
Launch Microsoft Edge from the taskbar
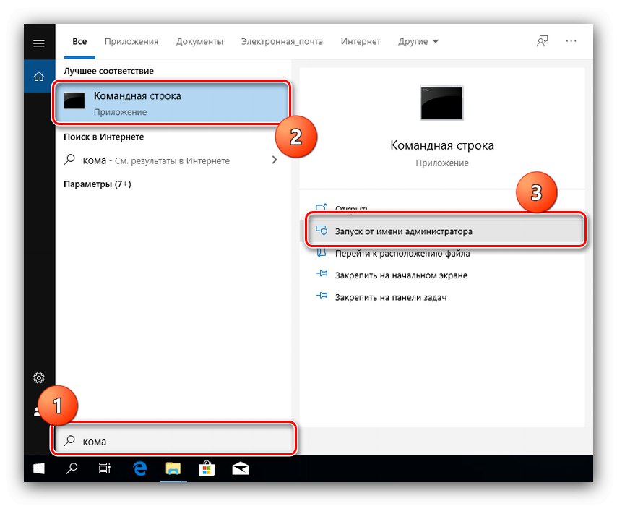(x=139, y=468)
